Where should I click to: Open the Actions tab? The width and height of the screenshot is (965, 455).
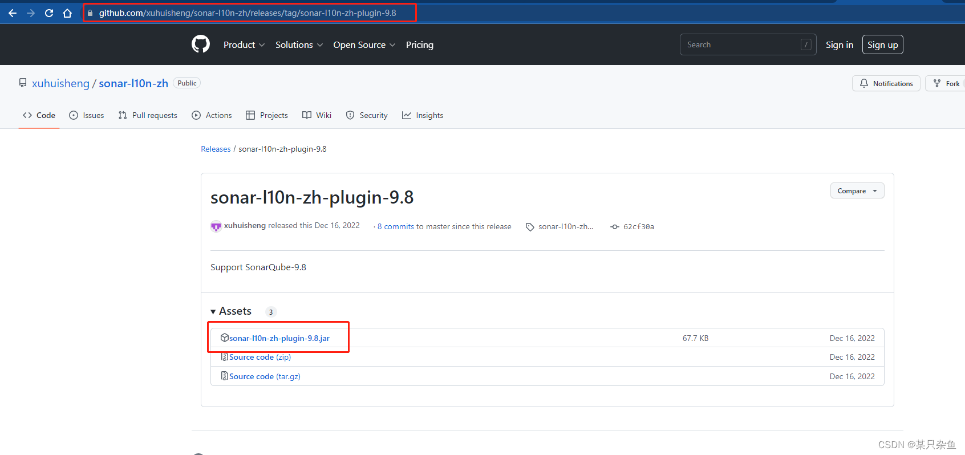coord(212,115)
